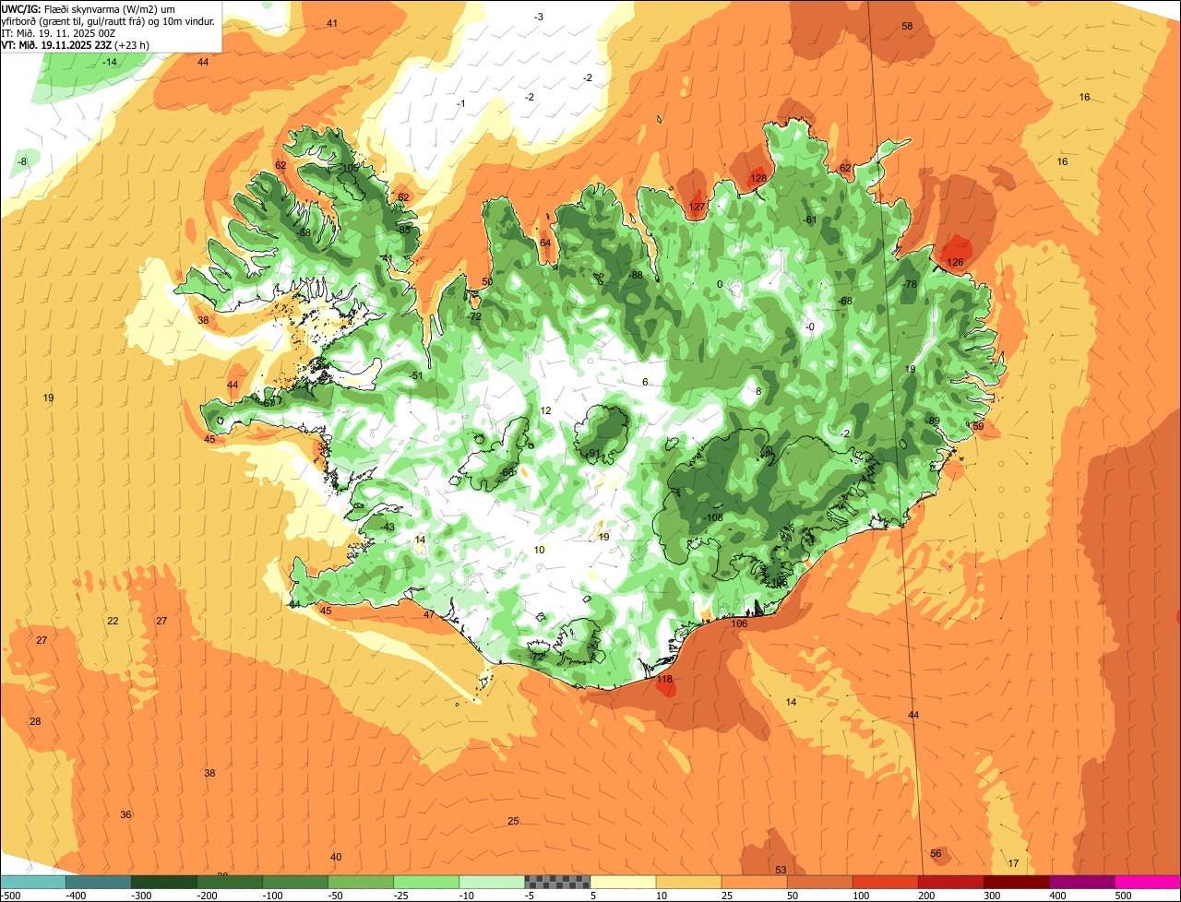Click the map value -1 in the white northern area
Viewport: 1181px width, 902px height.
[460, 103]
